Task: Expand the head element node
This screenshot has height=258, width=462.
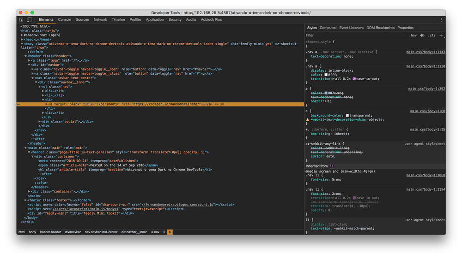Action: click(x=22, y=39)
